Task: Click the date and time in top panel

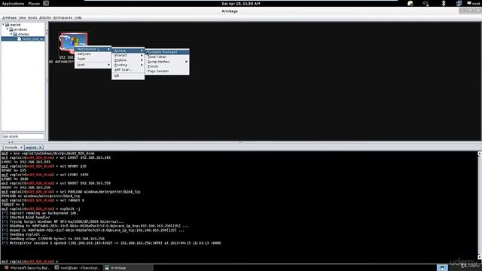Action: (x=241, y=4)
